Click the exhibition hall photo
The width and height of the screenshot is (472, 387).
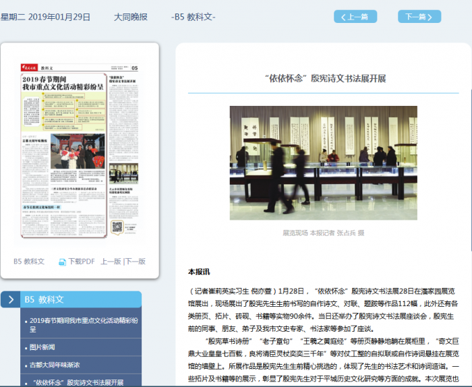[x=323, y=162]
